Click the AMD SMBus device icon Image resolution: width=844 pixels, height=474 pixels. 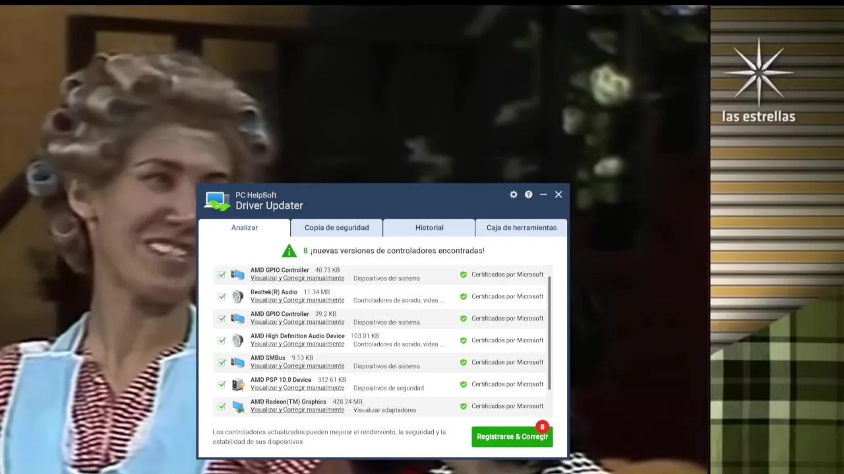pyautogui.click(x=237, y=362)
